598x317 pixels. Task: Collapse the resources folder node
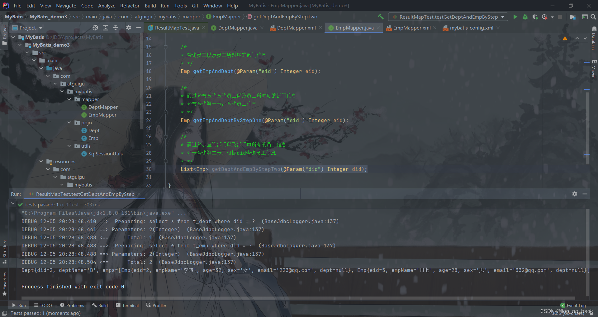(x=41, y=162)
